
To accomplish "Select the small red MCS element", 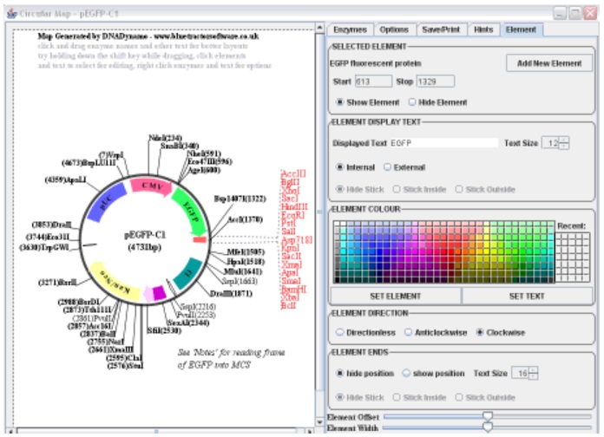I will pos(200,240).
